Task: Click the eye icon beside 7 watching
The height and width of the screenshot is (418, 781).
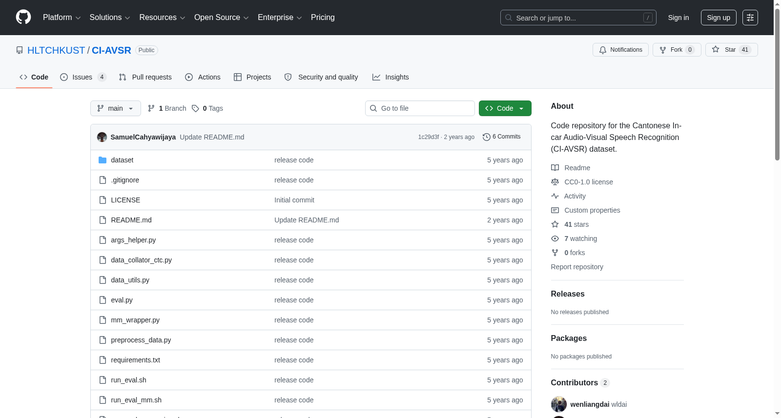Action: pyautogui.click(x=555, y=239)
